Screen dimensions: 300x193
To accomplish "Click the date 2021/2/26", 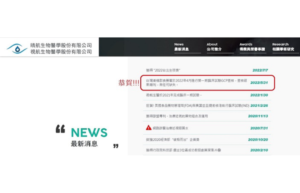I will pos(259,105).
